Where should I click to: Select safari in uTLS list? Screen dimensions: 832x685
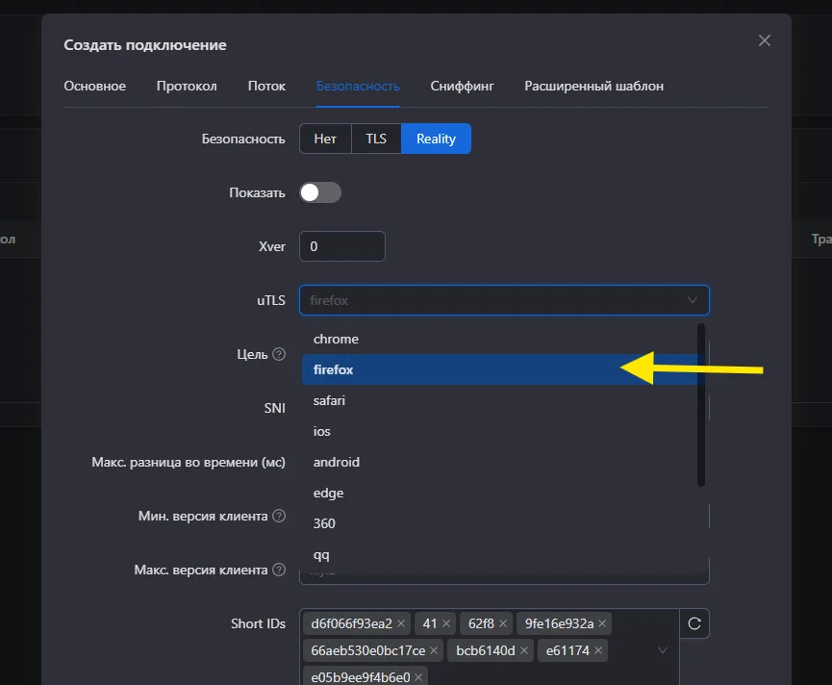coord(499,400)
